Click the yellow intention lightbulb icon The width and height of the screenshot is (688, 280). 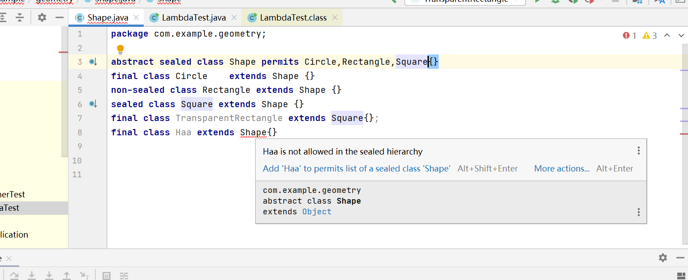[x=120, y=49]
